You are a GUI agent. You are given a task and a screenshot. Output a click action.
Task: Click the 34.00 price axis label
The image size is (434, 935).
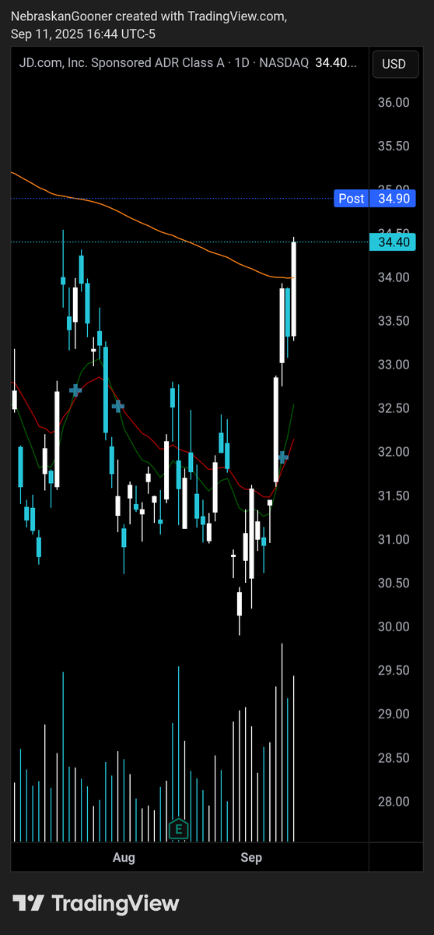[x=394, y=277]
